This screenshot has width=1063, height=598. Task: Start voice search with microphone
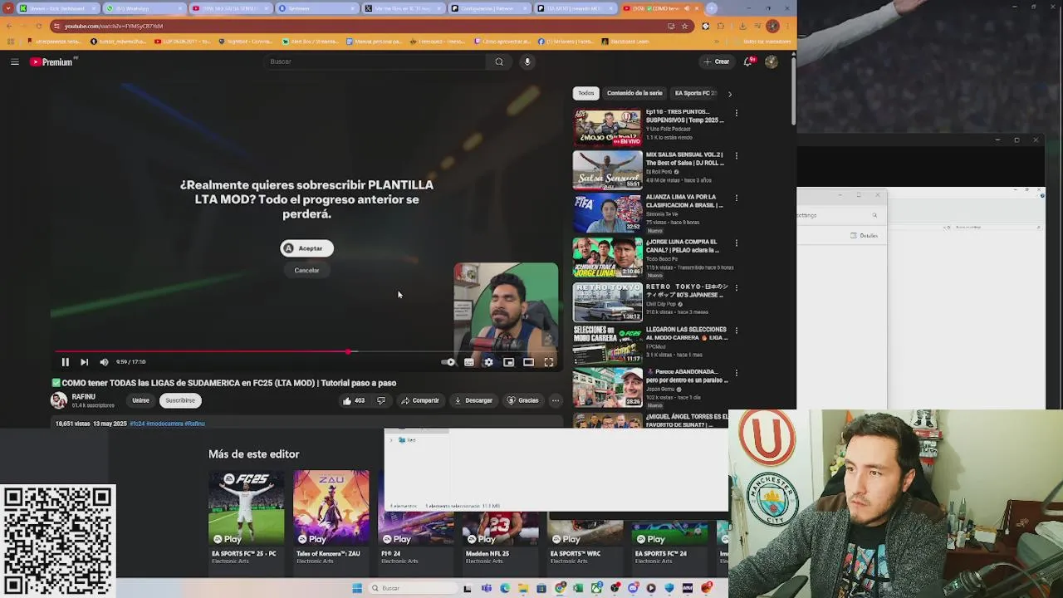point(527,61)
